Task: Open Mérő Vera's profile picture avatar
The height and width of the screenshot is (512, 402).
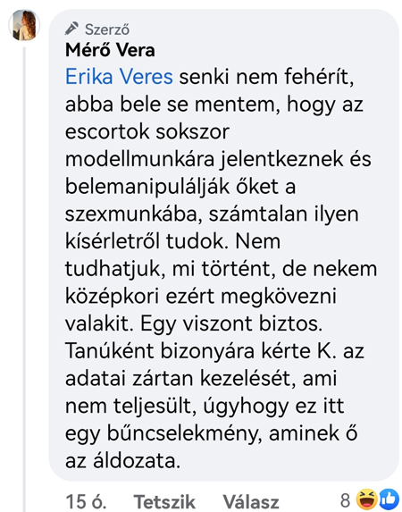Action: click(x=24, y=25)
